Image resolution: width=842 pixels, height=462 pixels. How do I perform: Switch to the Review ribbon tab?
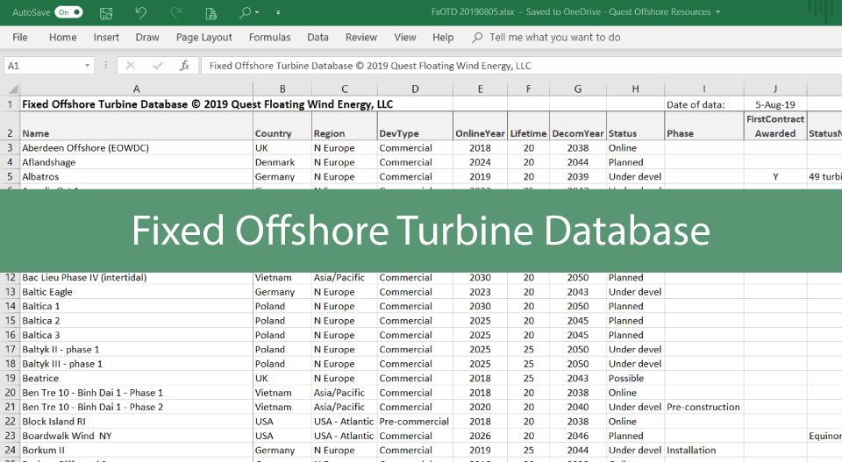click(360, 37)
